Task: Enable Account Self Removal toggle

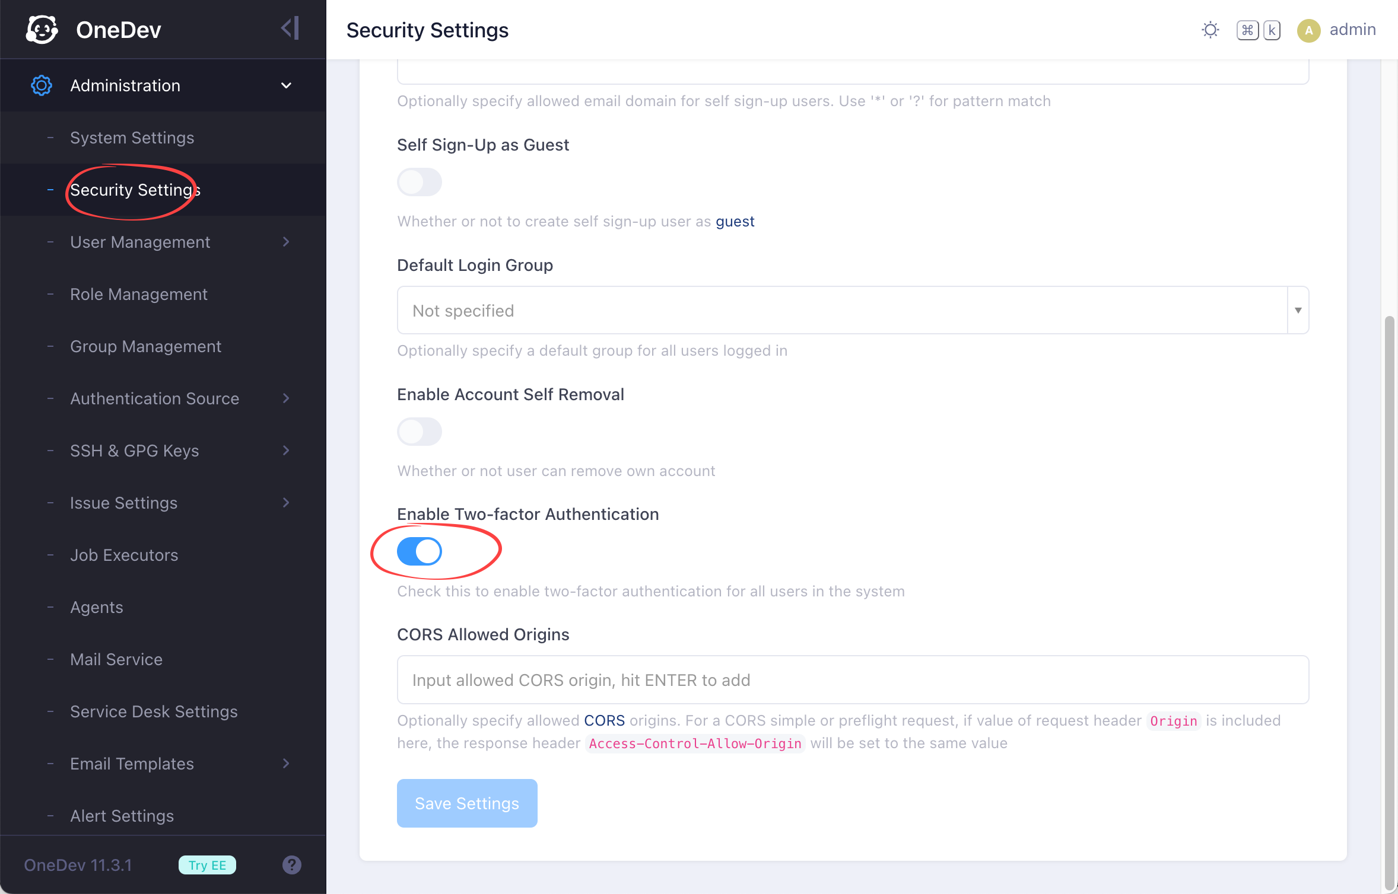Action: [420, 432]
